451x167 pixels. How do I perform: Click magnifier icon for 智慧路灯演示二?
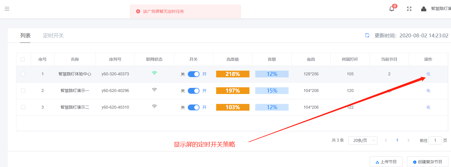428,107
